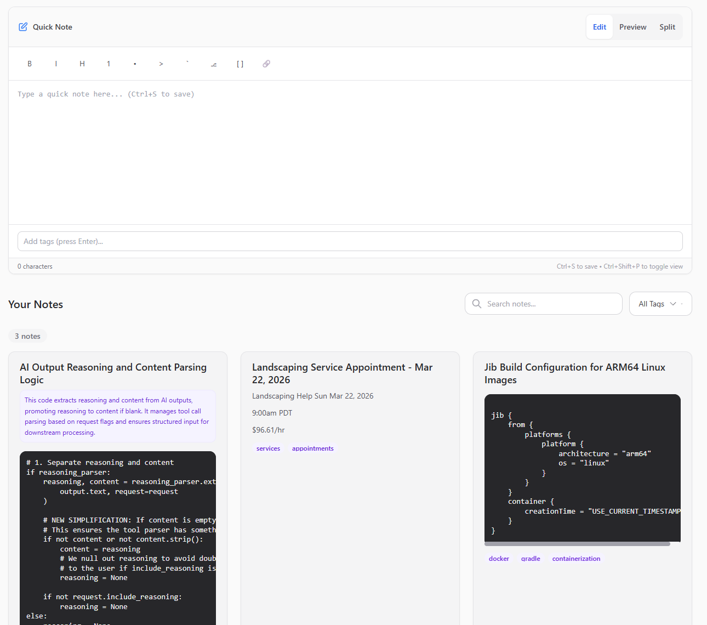Open the All Tags filter dropdown
707x625 pixels.
660,304
